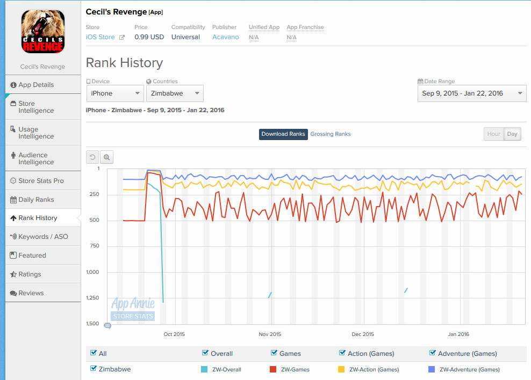
Task: Open Store Intelligence section
Action: click(x=43, y=107)
